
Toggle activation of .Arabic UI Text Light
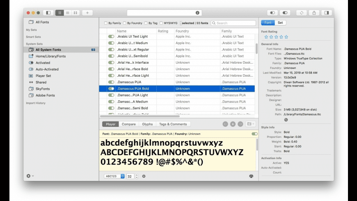111,37
